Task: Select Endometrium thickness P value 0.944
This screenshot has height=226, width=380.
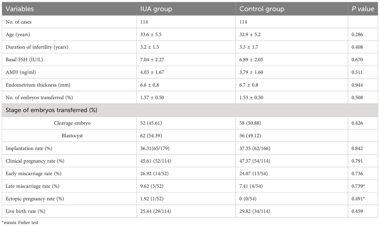Action: 357,85
